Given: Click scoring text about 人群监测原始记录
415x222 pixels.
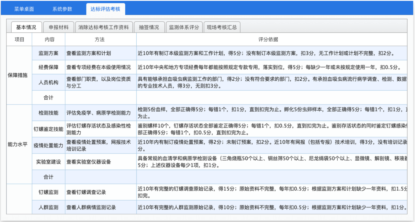Looking at the screenshot, I should [272, 207].
